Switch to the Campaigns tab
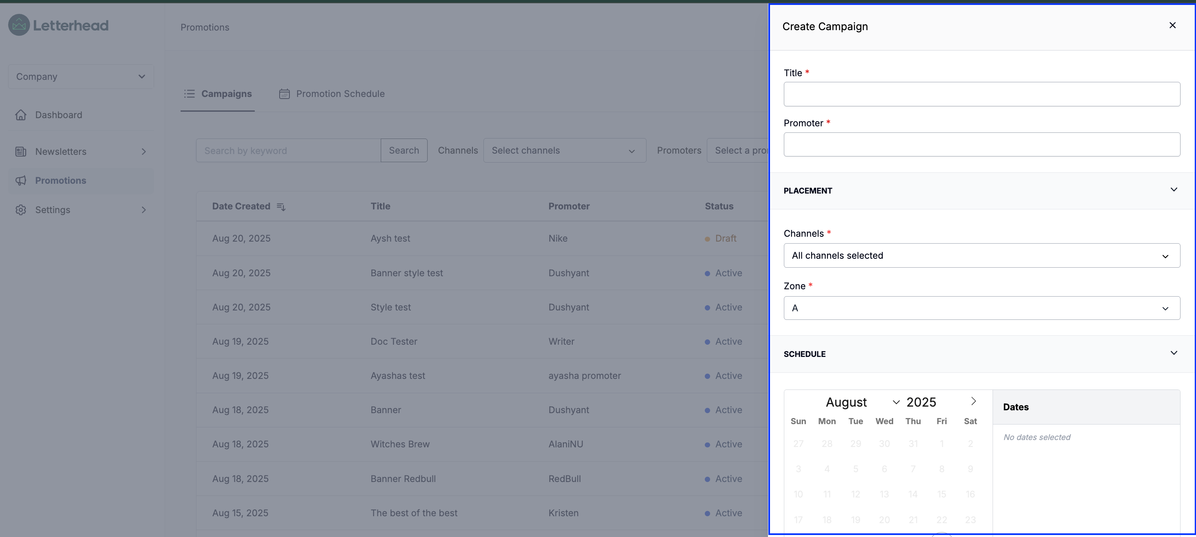 point(218,94)
